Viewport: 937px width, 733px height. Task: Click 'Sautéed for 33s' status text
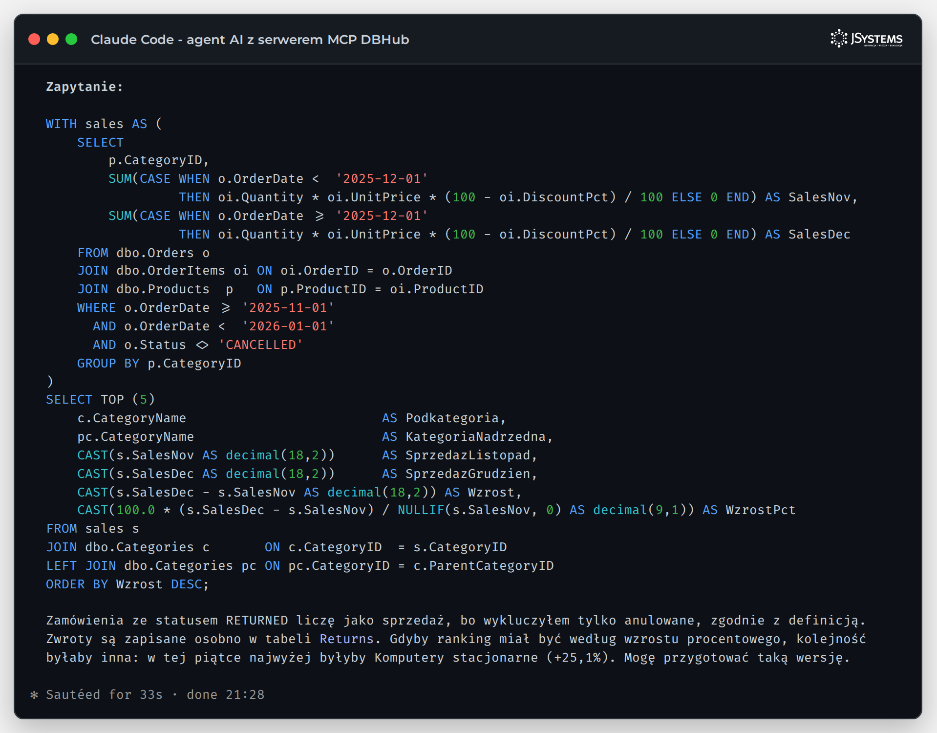tap(104, 694)
